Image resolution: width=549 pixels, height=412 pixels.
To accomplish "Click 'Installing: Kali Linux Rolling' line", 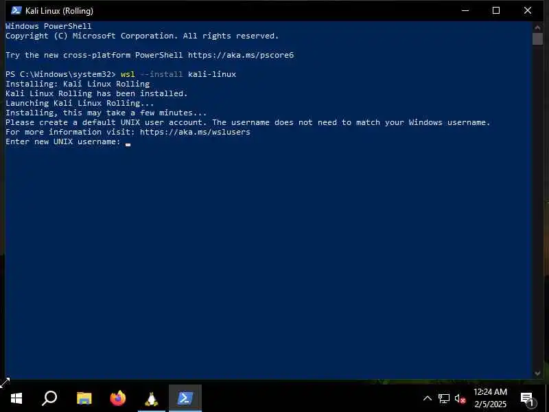I will click(78, 84).
